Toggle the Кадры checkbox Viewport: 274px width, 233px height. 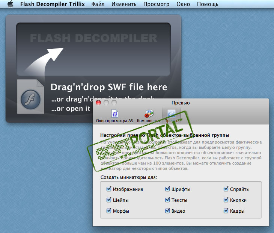click(x=226, y=210)
